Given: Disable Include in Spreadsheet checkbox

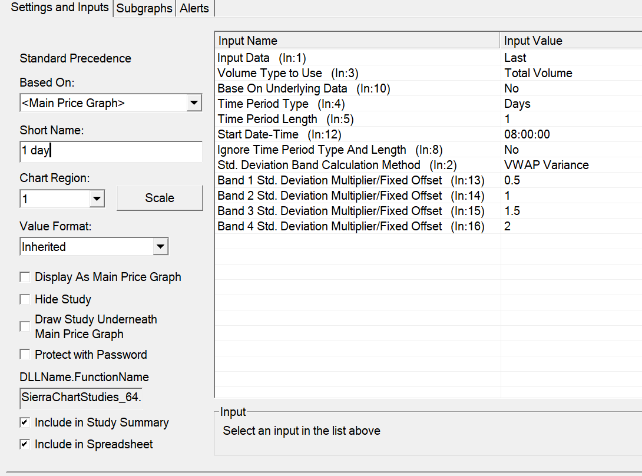Looking at the screenshot, I should (x=25, y=444).
